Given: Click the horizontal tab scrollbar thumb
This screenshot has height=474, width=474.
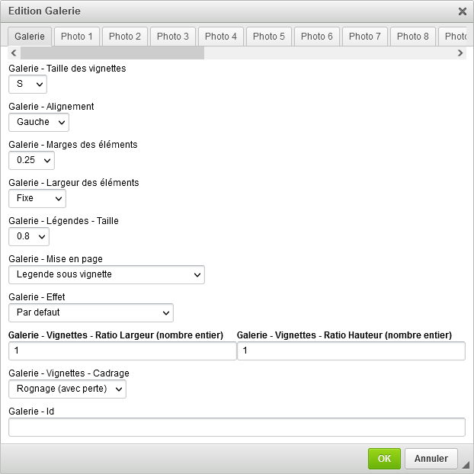Looking at the screenshot, I should (112, 53).
